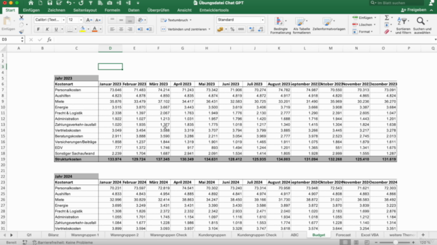Click the Freigeben share button
The image size is (437, 245).
click(x=414, y=10)
